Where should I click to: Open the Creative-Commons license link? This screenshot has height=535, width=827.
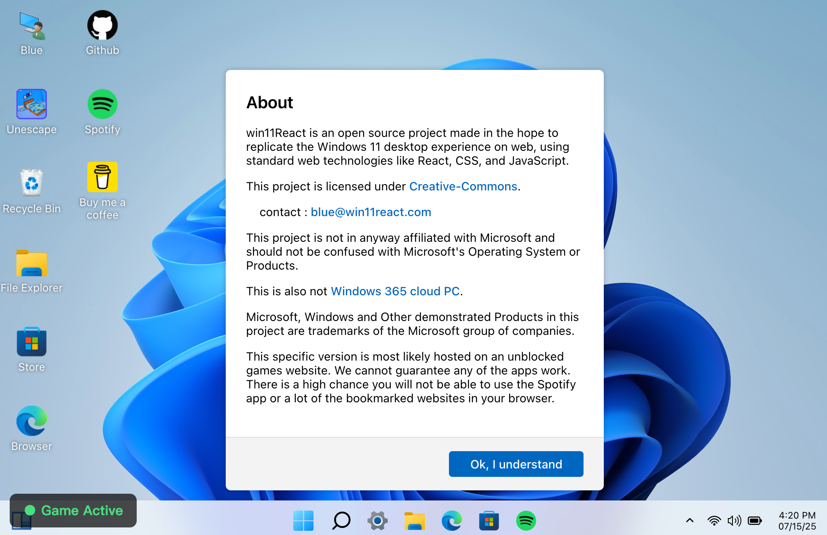click(x=463, y=187)
